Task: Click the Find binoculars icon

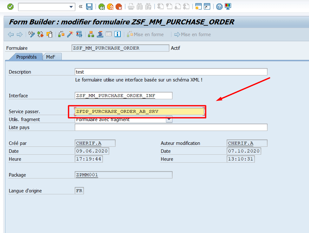Action: pyautogui.click(x=140, y=7)
